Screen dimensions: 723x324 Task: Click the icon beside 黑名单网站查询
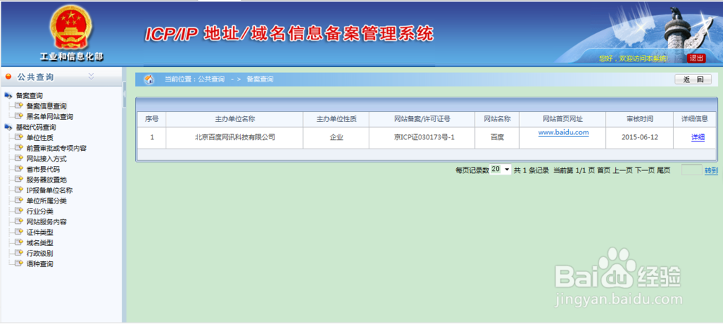pos(19,117)
